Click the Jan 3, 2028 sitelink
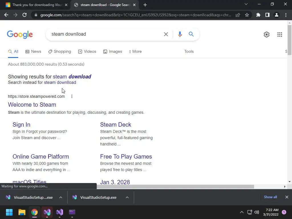Image resolution: width=292 pixels, height=219 pixels. tap(115, 182)
